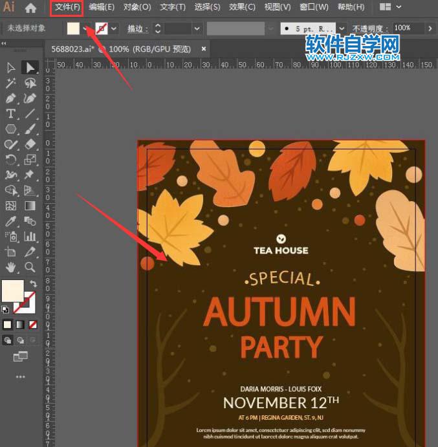Screen dimensions: 438x447
Task: Set fill to None mode button
Action: click(33, 325)
